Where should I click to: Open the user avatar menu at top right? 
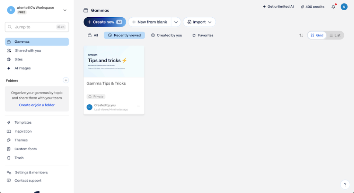coord(344,7)
